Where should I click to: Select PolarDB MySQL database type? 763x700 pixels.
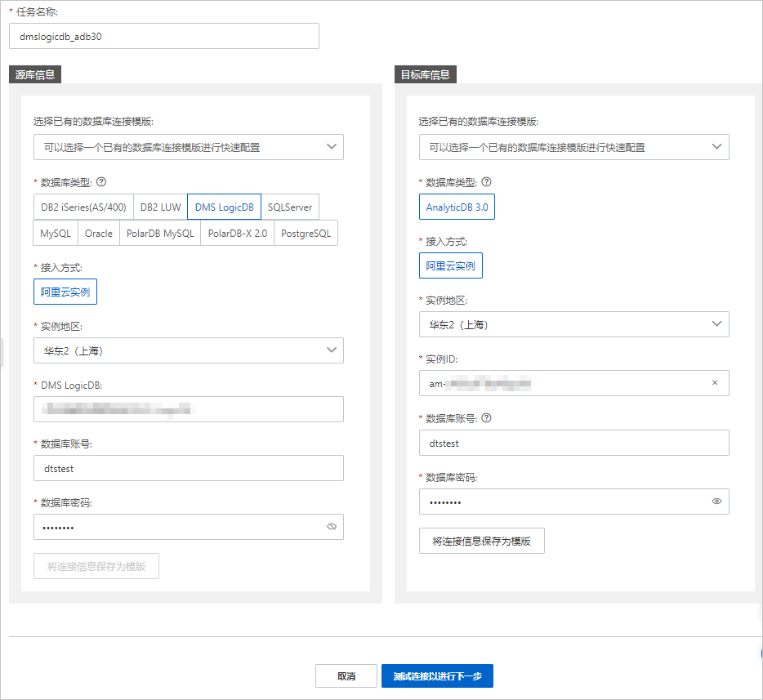point(160,234)
